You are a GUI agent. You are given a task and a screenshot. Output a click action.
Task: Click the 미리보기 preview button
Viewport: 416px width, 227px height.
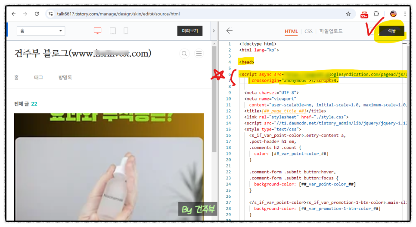(x=190, y=31)
